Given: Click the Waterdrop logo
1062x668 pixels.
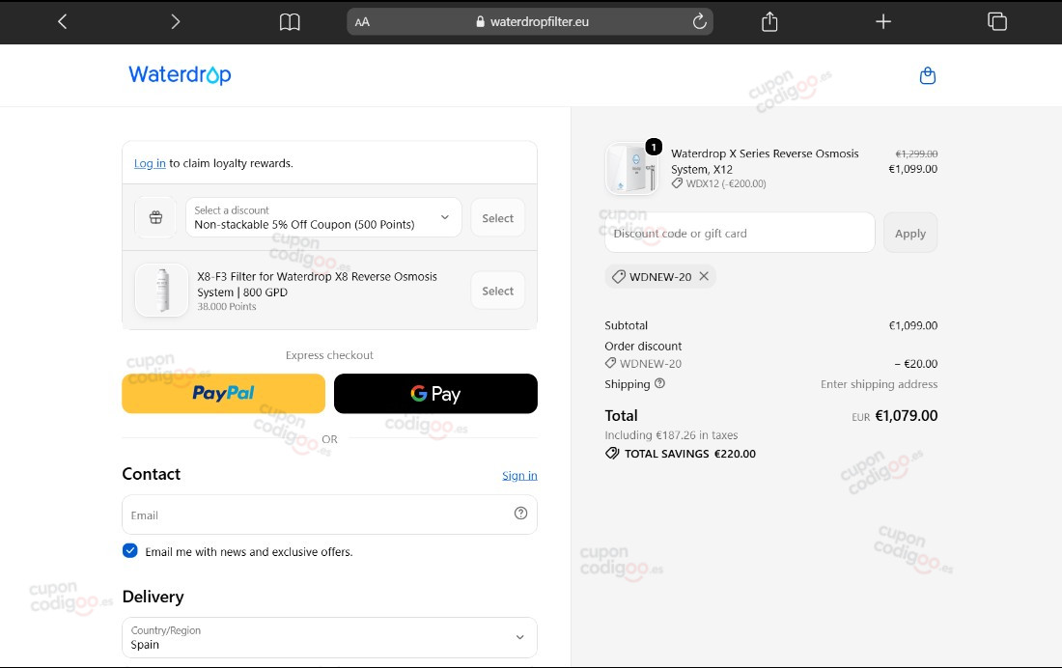Looking at the screenshot, I should click(180, 74).
